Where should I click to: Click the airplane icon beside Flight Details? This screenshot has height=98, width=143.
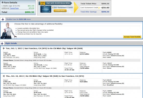2,43
